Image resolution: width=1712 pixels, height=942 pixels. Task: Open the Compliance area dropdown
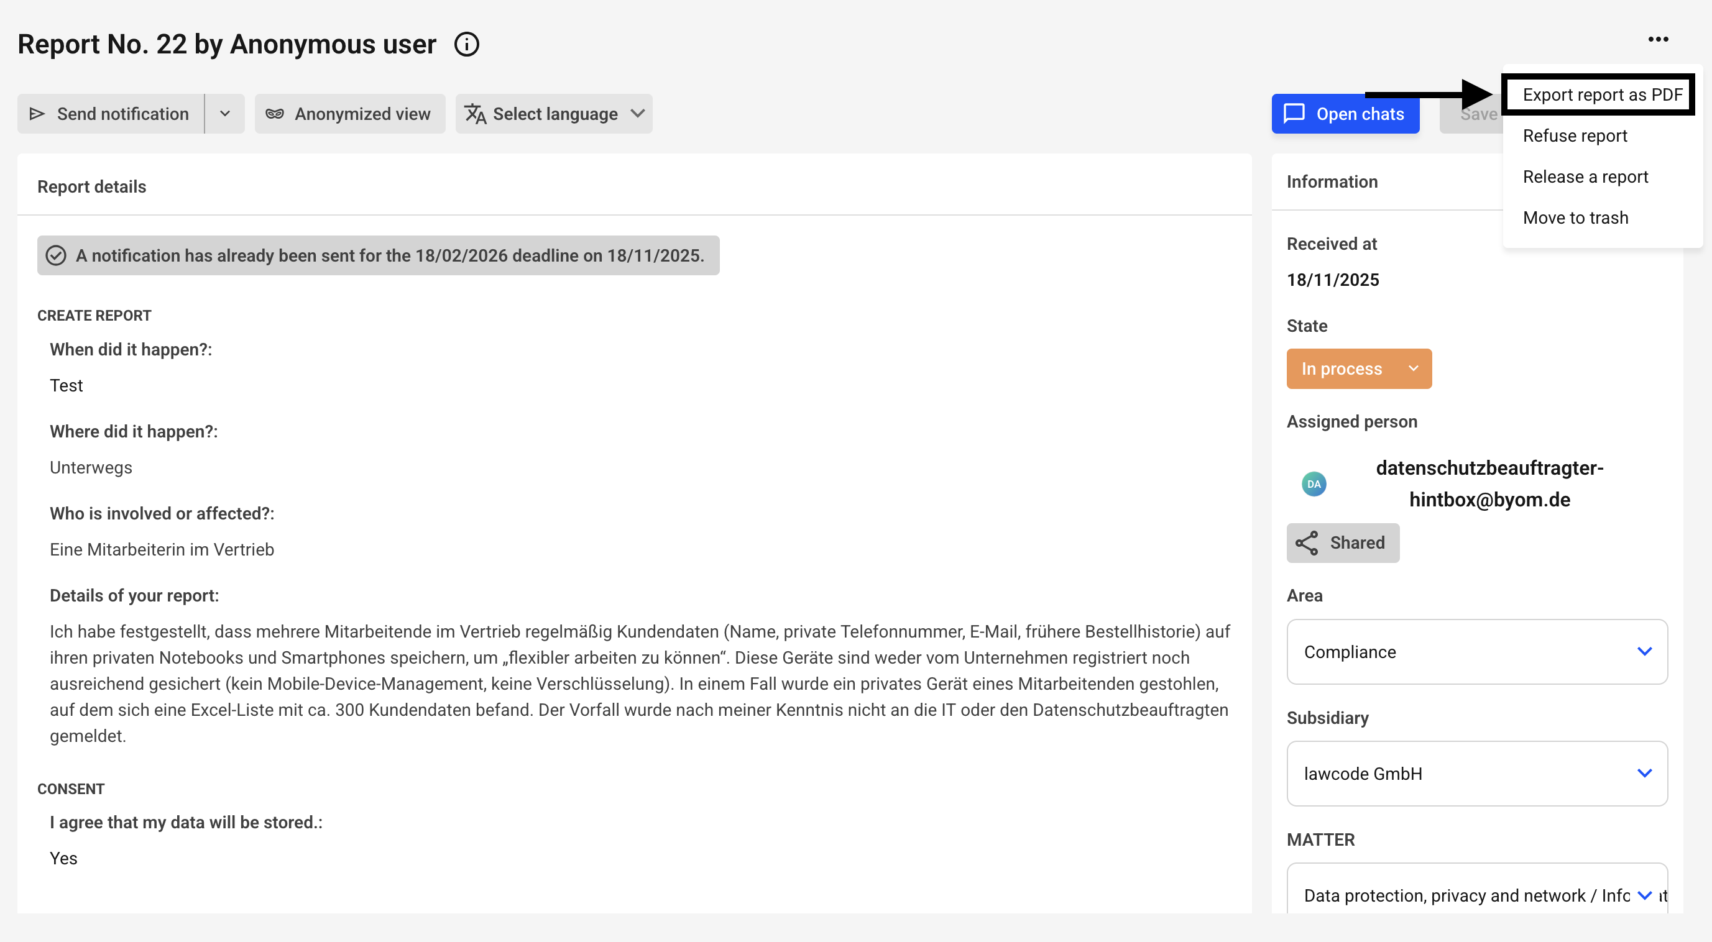1477,652
